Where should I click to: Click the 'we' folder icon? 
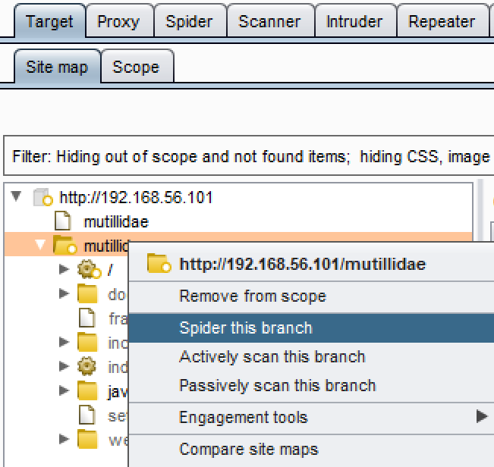(x=88, y=439)
